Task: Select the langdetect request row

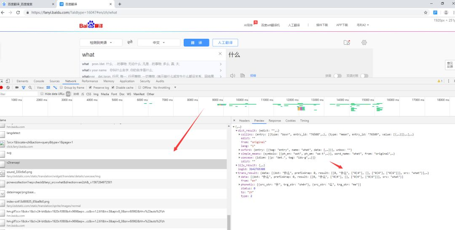Action: tap(113, 134)
